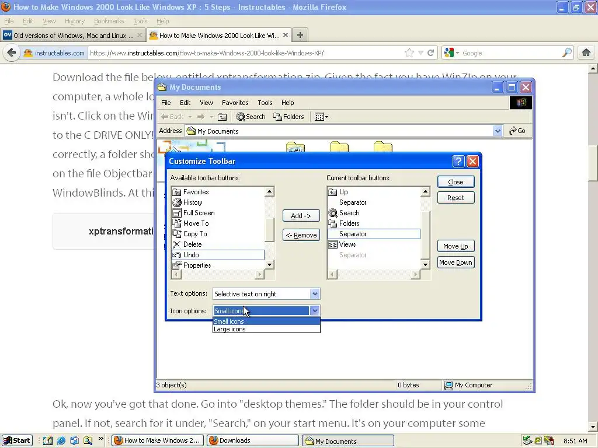Click the <- Remove button
598x448 pixels.
[301, 236]
